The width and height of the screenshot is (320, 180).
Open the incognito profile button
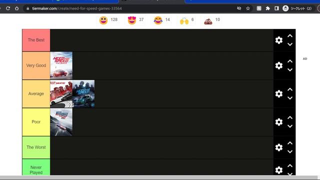[x=297, y=8]
